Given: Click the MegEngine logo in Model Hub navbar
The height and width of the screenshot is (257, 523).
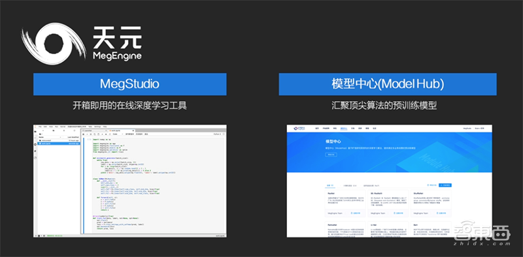Looking at the screenshot, I should (x=299, y=128).
